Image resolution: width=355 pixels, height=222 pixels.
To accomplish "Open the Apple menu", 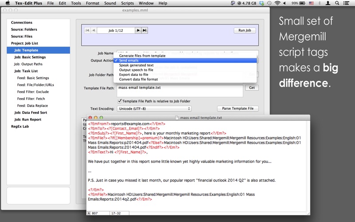I will (8, 3).
